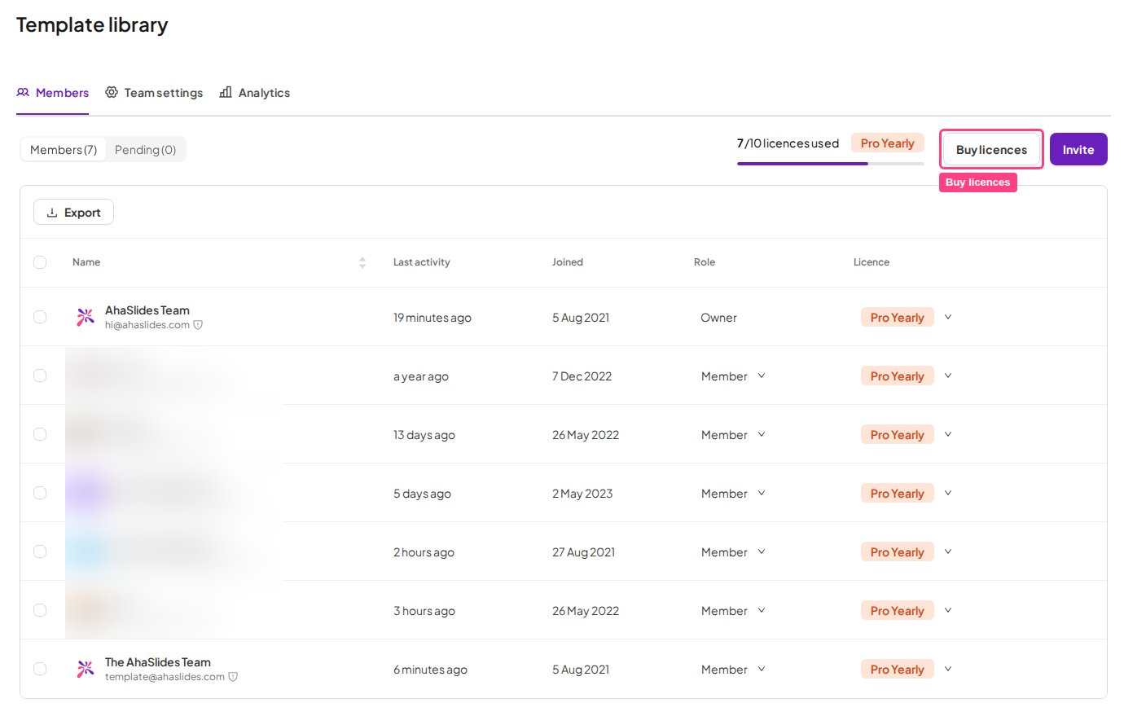This screenshot has width=1124, height=725.
Task: Check the row last active a year ago
Action: click(40, 376)
